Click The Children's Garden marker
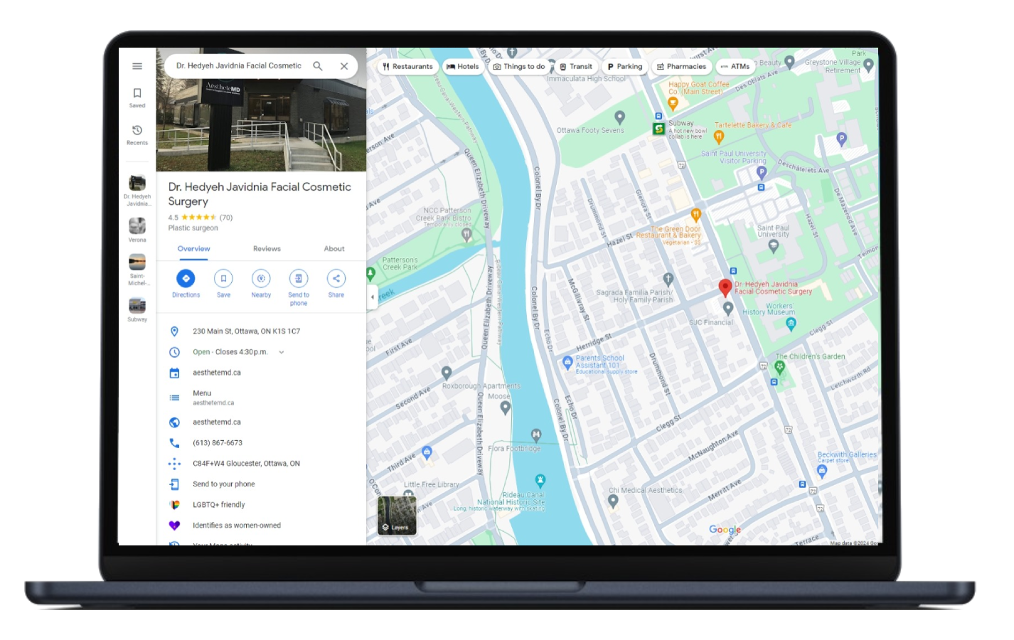 pos(780,367)
